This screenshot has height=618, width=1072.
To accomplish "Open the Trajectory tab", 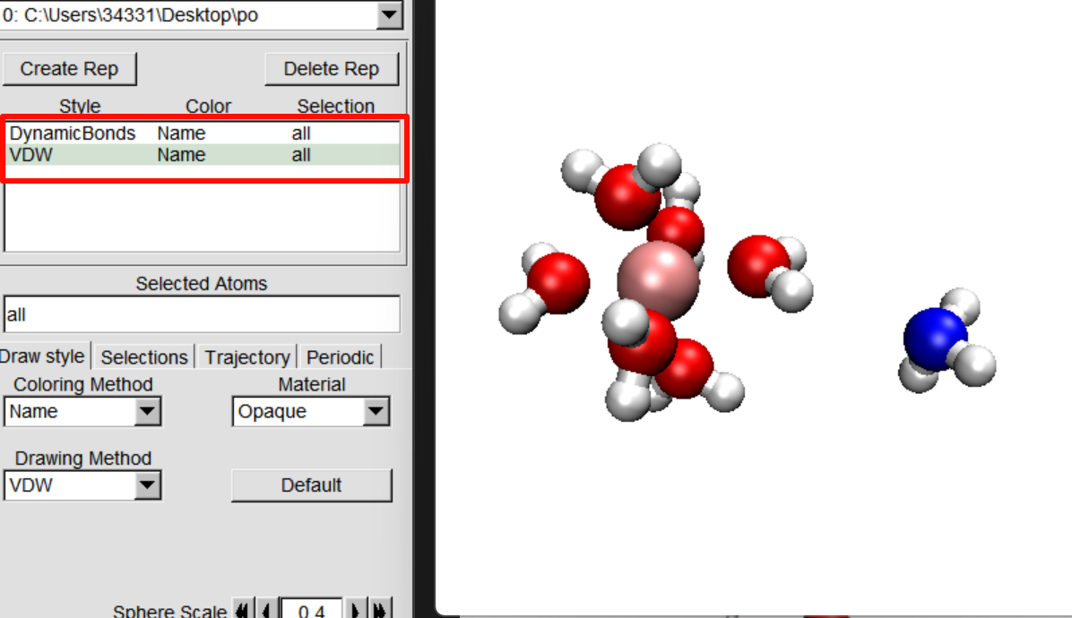I will point(247,357).
